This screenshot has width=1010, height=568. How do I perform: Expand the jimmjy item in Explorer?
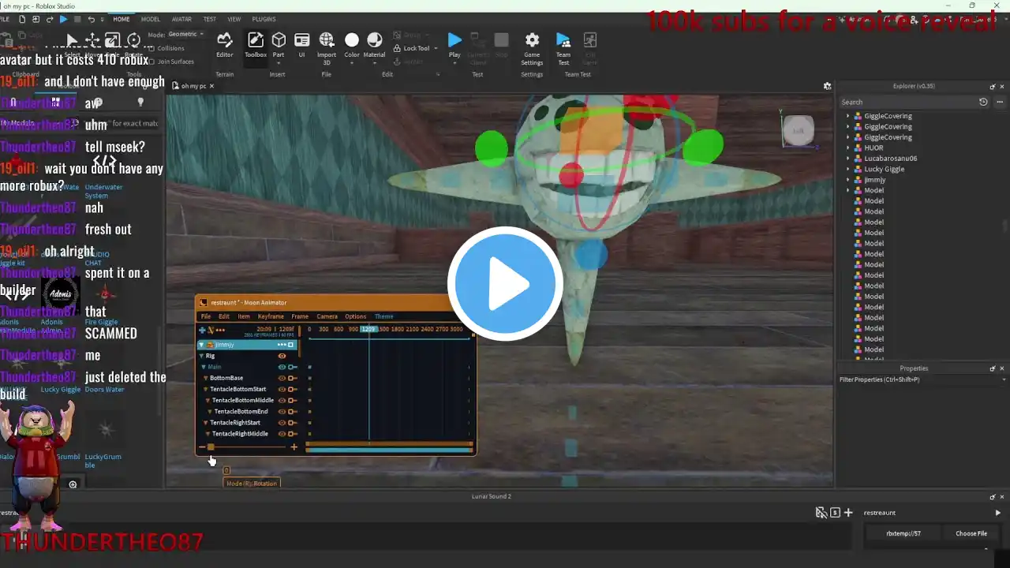(x=848, y=180)
